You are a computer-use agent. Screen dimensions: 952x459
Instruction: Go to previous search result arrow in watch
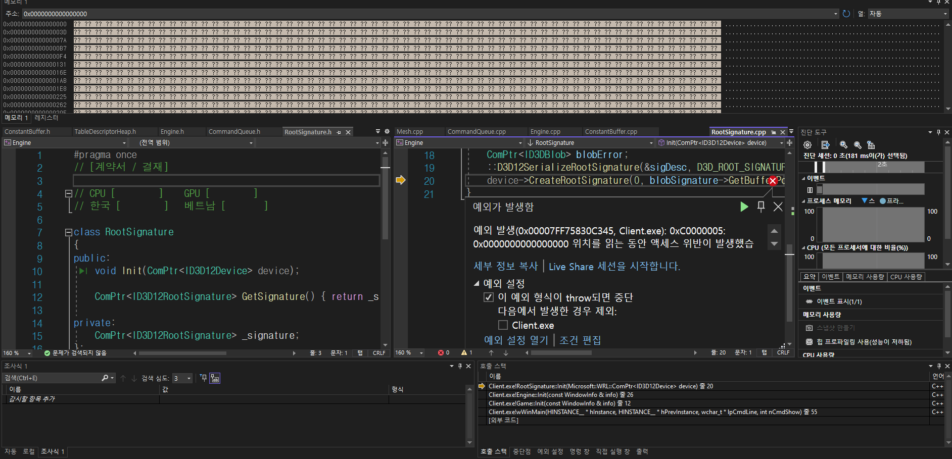pos(123,378)
